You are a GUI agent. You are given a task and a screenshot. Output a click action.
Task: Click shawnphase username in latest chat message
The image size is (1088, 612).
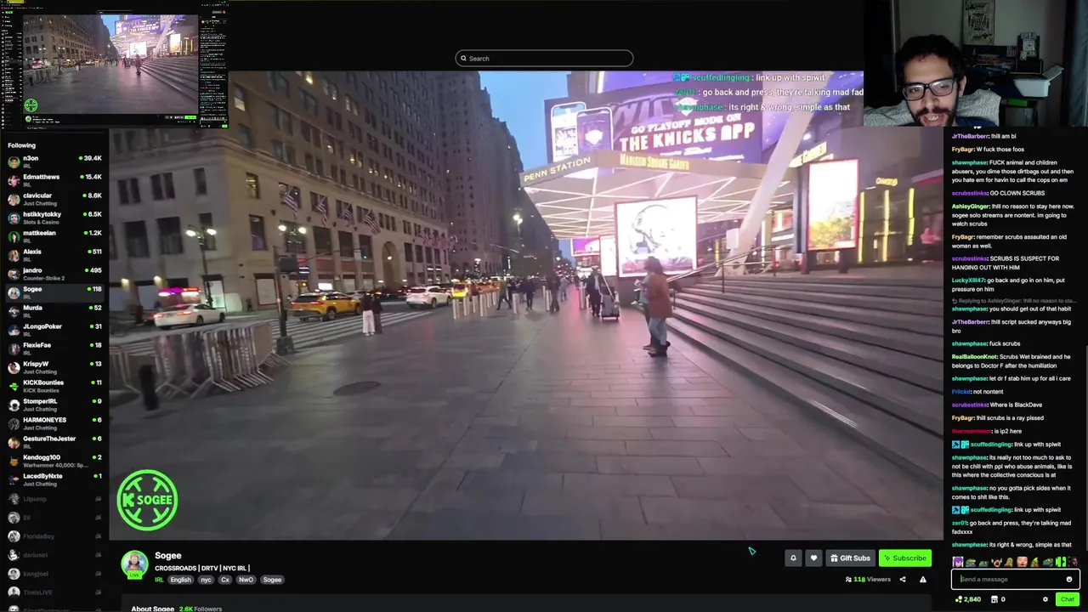tap(969, 545)
